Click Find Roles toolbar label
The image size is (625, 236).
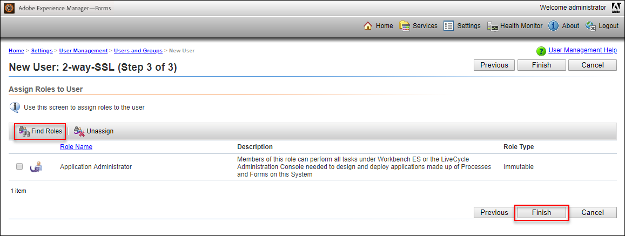point(46,131)
